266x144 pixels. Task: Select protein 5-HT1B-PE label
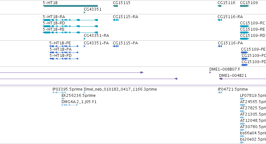point(60,43)
